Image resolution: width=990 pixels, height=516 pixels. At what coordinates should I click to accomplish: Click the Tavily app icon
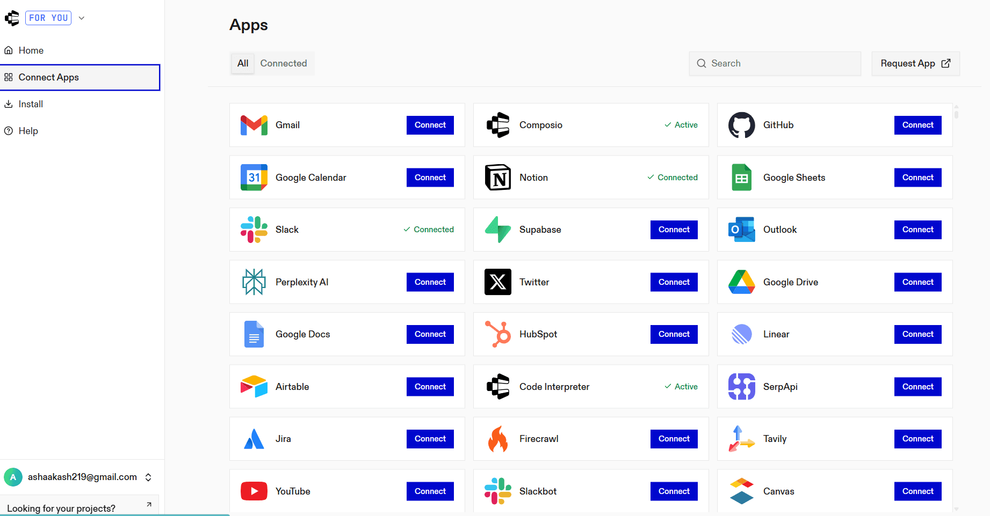coord(742,439)
